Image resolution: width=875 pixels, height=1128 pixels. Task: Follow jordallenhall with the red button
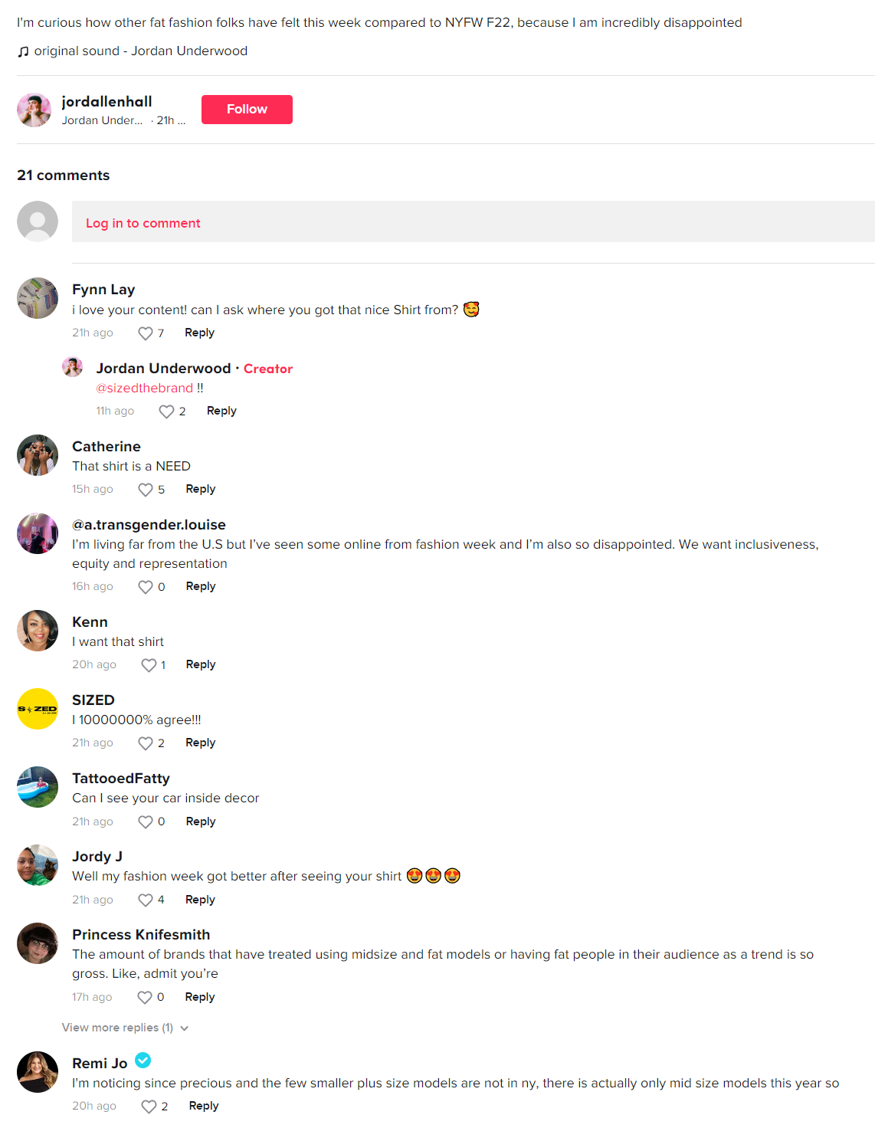click(x=247, y=110)
